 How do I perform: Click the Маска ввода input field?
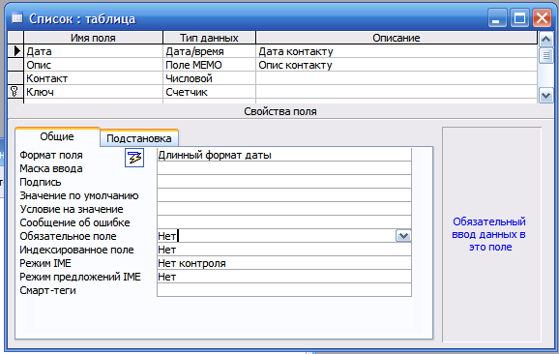pyautogui.click(x=284, y=168)
